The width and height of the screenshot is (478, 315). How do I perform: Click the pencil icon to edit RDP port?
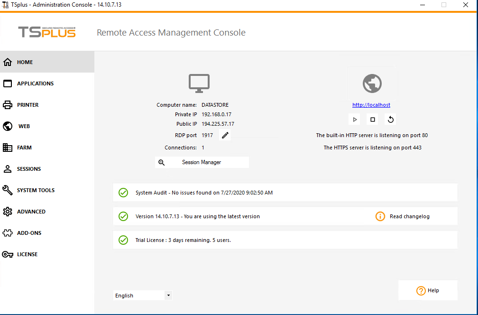(x=225, y=135)
